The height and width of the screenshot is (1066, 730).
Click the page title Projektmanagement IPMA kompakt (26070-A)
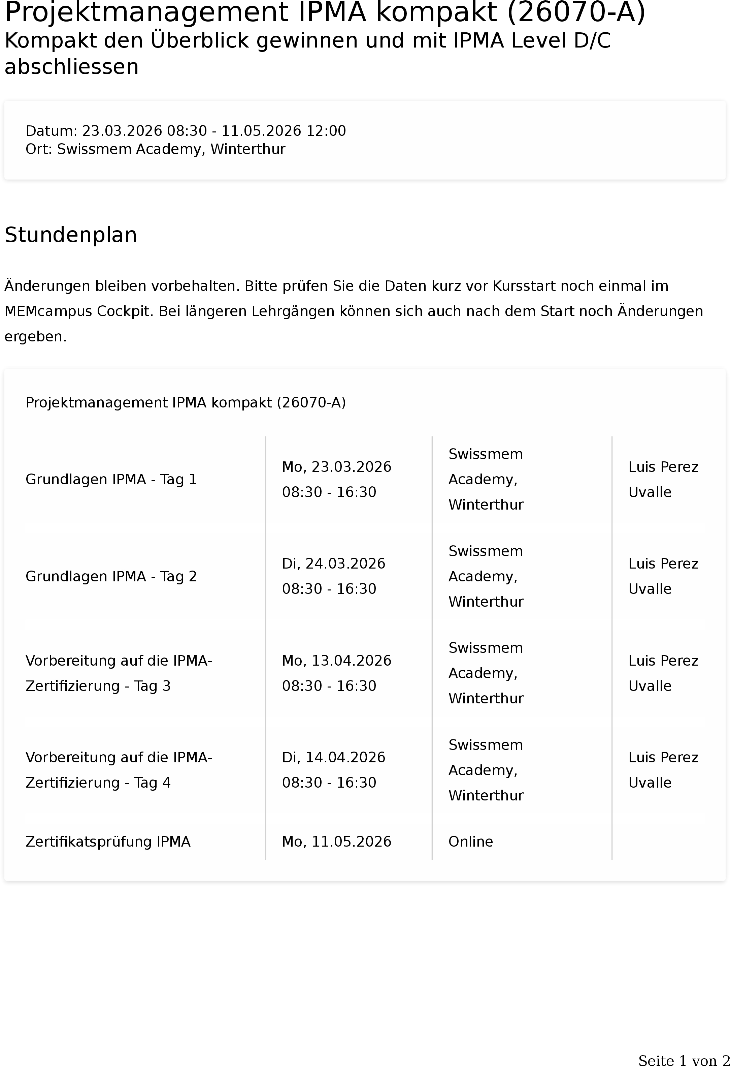pyautogui.click(x=325, y=12)
